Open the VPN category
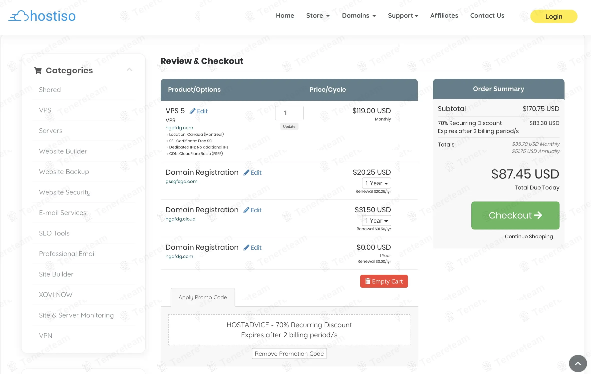The height and width of the screenshot is (374, 591). coord(45,336)
